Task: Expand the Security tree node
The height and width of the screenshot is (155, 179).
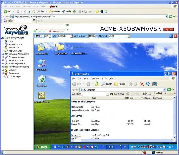Action: click(3, 70)
